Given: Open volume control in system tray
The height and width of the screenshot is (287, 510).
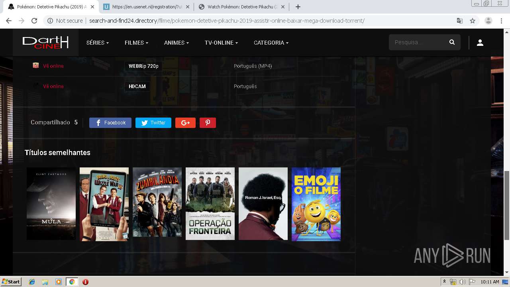Looking at the screenshot, I should [x=462, y=282].
